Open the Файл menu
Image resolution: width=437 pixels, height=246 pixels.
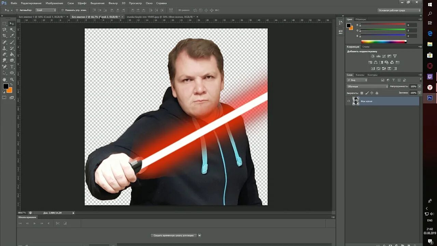click(x=14, y=3)
